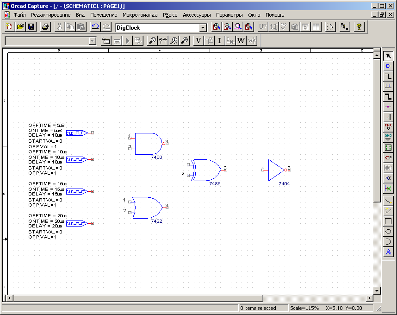
Task: Print the schematic page
Action: (45, 26)
